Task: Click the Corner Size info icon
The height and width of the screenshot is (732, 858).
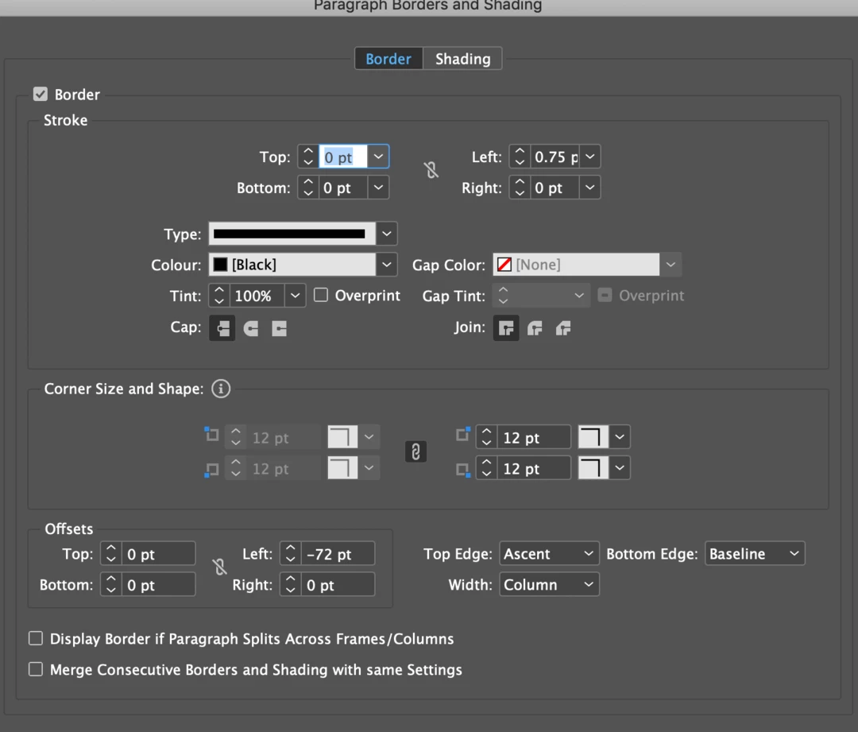Action: [x=221, y=389]
